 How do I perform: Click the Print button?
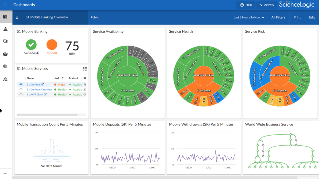point(297,17)
